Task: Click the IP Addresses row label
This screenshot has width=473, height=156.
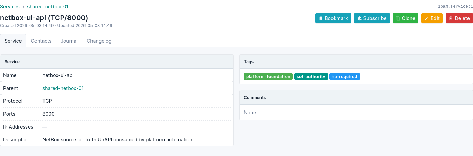Action: 18,127
